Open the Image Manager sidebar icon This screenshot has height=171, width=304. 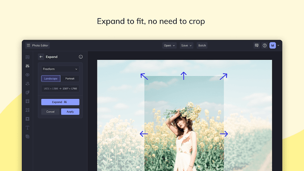click(x=28, y=57)
